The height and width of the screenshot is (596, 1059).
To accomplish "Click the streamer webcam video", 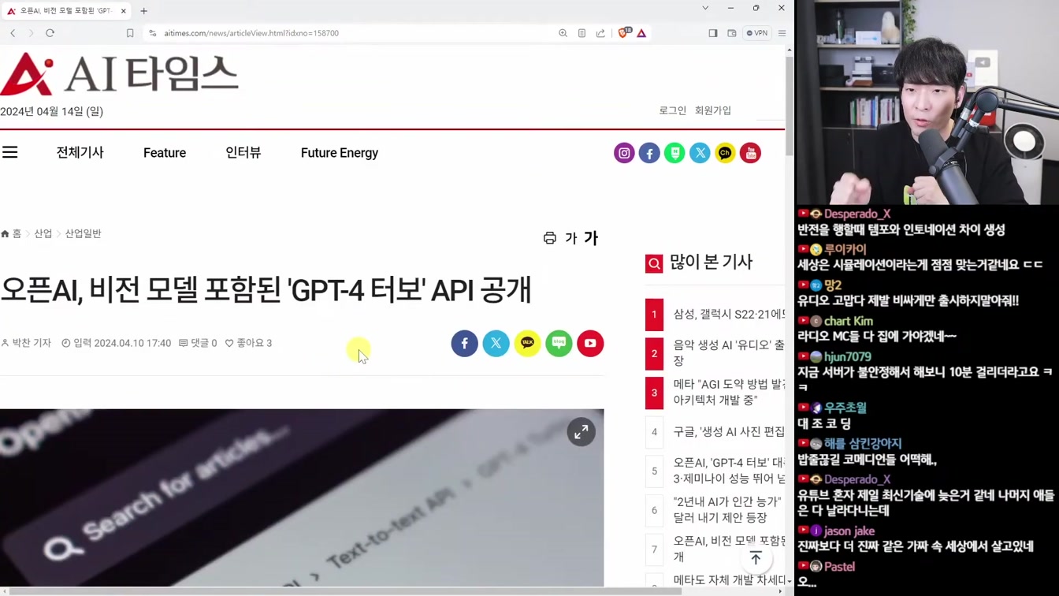I will pos(927,102).
